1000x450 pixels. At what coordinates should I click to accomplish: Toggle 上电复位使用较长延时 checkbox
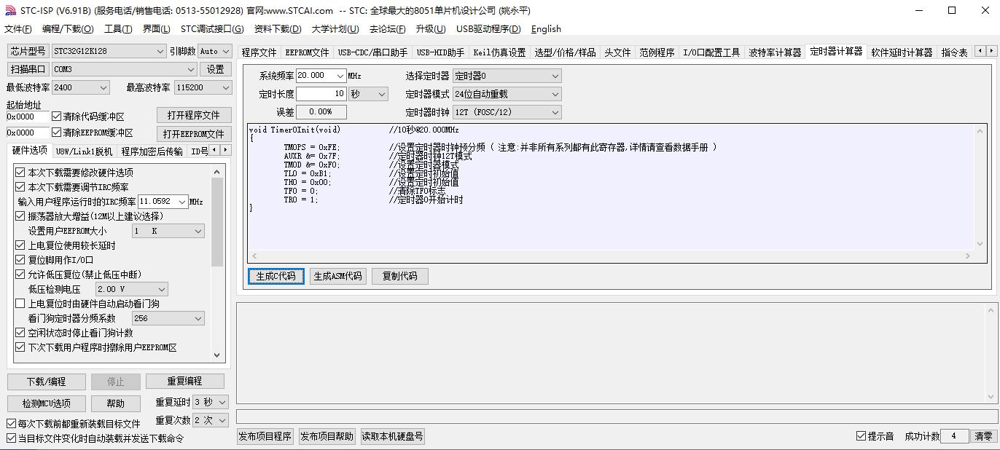pyautogui.click(x=20, y=245)
